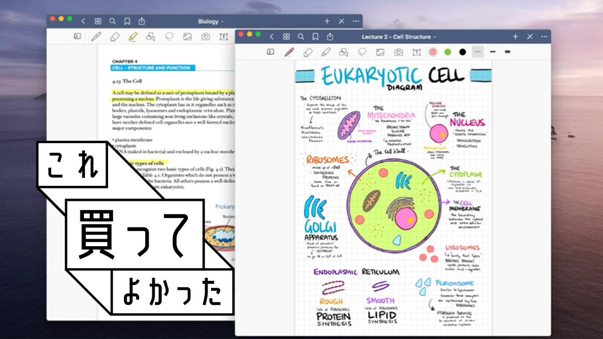This screenshot has height=339, width=603.
Task: Choose the medium stroke width option
Action: (x=492, y=52)
